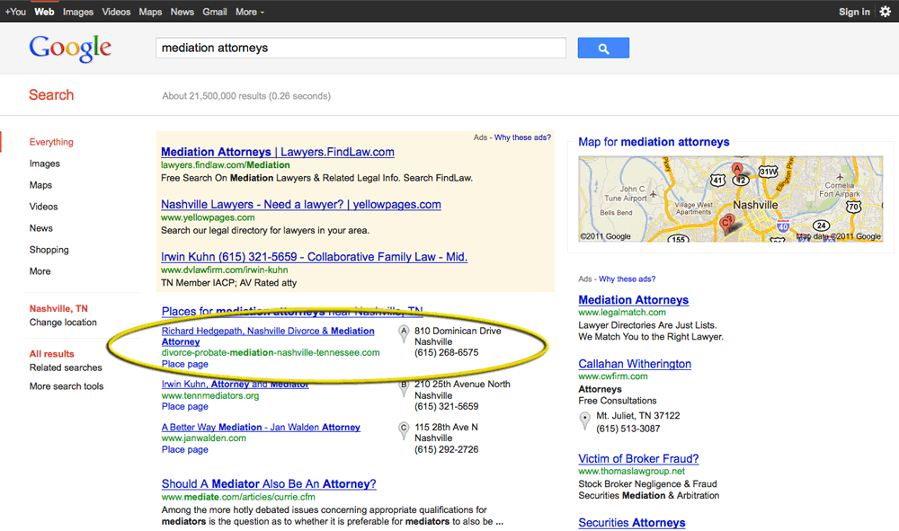Open the Irwin Kuhn Collaborative Family Law ad
This screenshot has width=899, height=531.
tap(314, 257)
